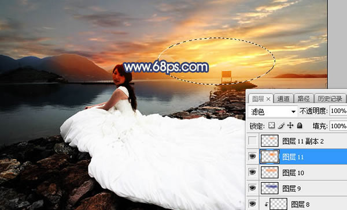Viewport: 347px width, 210px height.
Task: Switch to the 通道 tab
Action: (283, 99)
